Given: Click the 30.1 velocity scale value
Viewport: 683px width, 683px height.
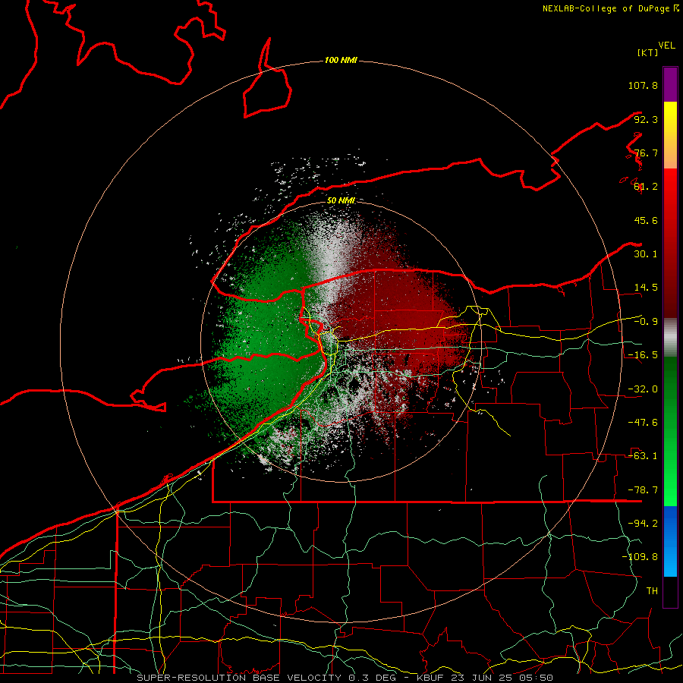Looking at the screenshot, I should click(646, 254).
